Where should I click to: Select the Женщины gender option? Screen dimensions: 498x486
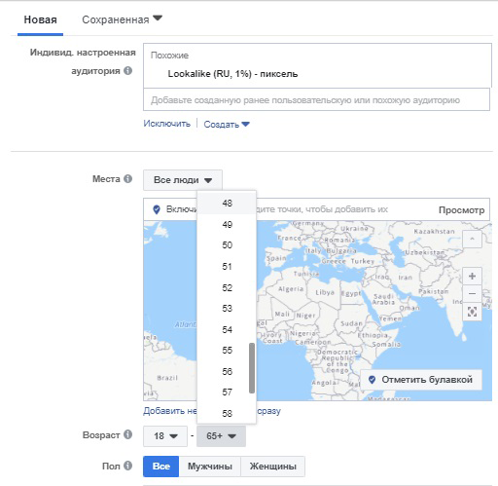[272, 467]
